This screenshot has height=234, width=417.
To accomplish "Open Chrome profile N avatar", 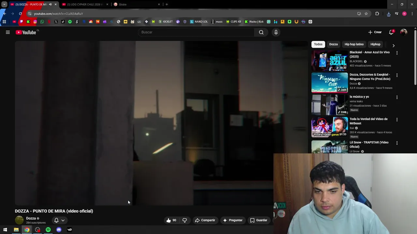I will (x=404, y=14).
